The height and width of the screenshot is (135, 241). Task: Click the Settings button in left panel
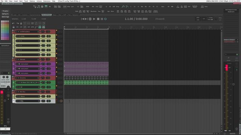[x=5, y=16]
